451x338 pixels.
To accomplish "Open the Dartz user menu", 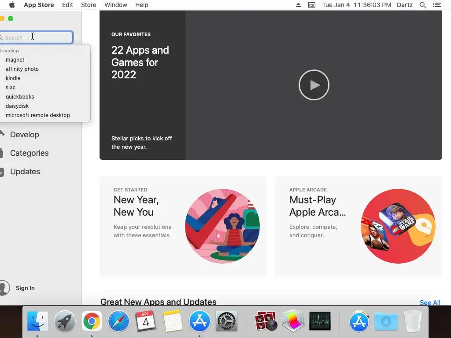I will tap(405, 5).
